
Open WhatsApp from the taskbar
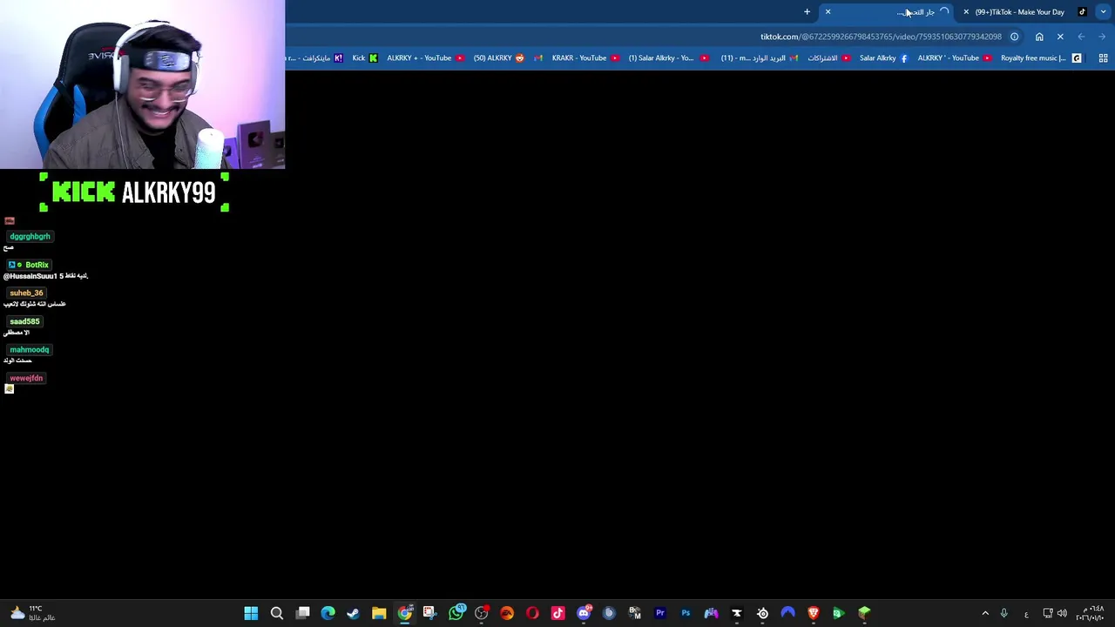click(456, 613)
